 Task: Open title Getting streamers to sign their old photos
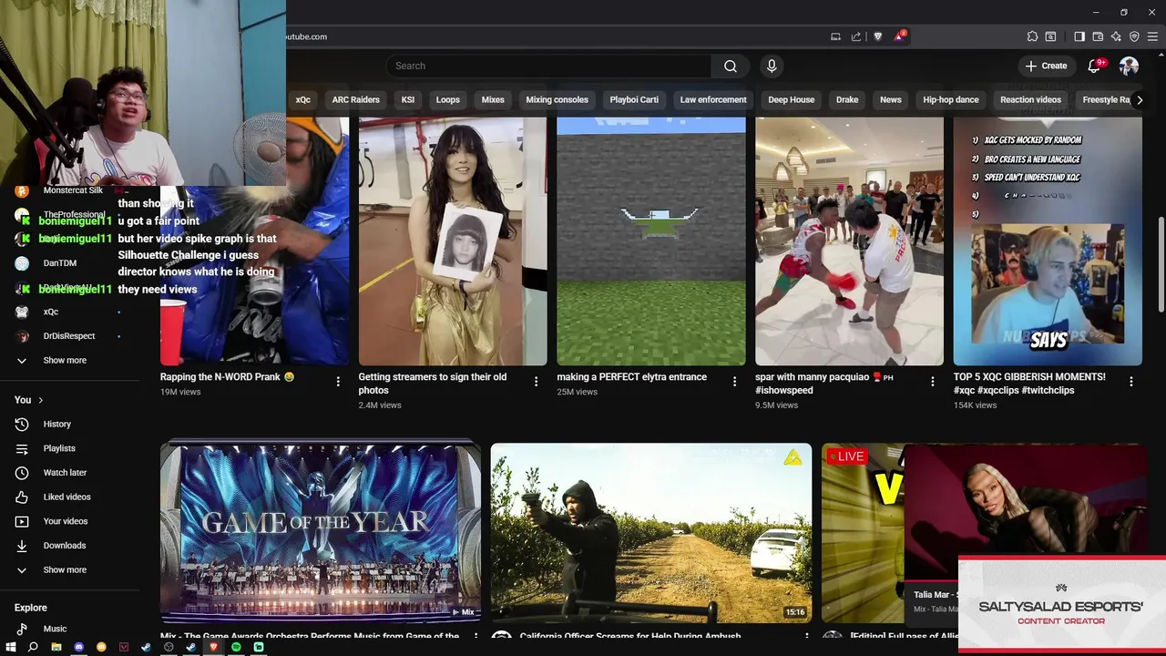point(433,383)
